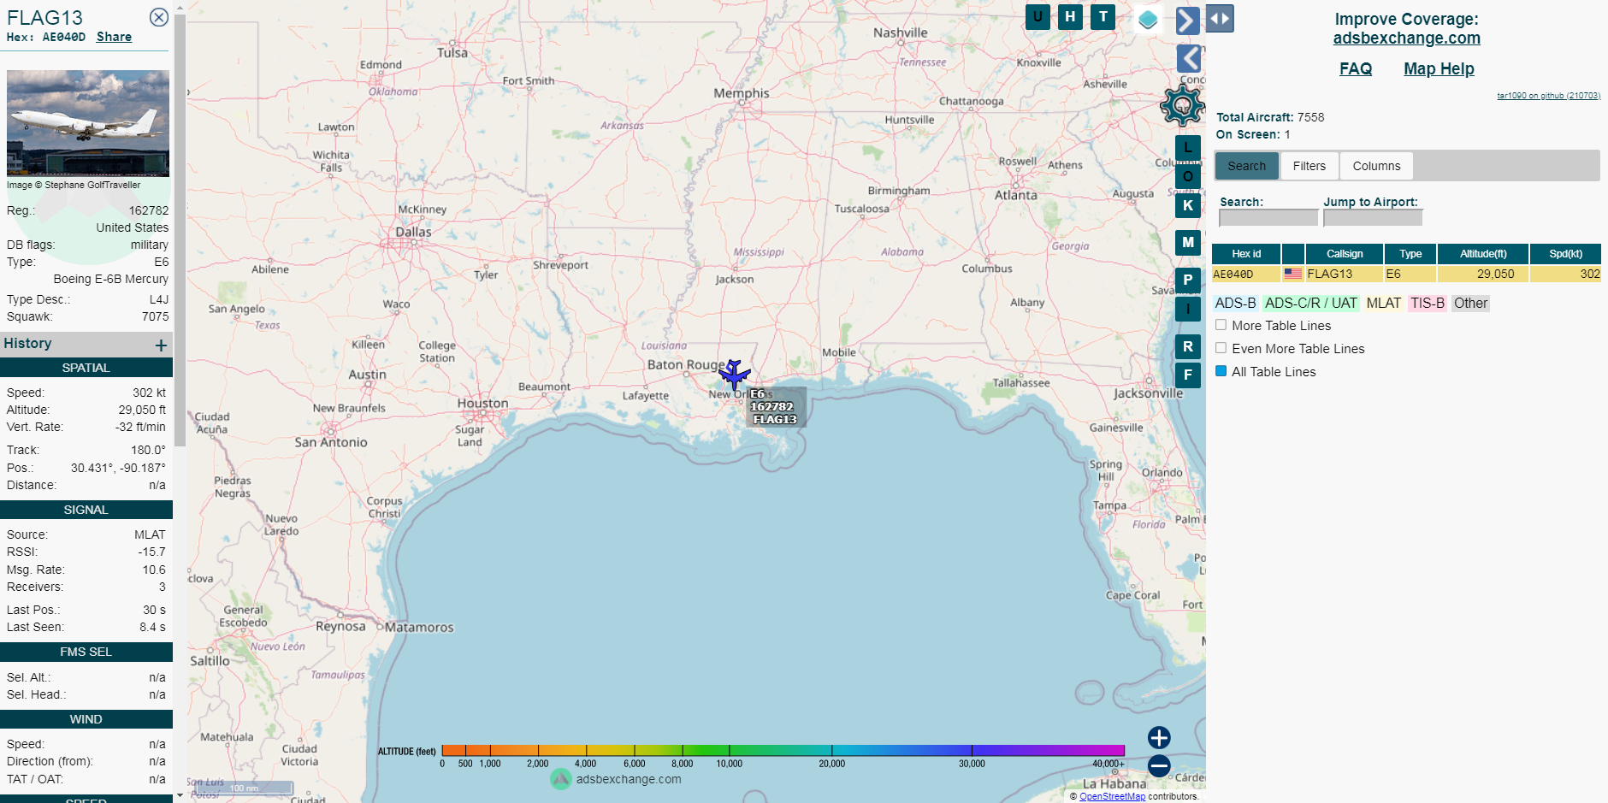Image resolution: width=1608 pixels, height=803 pixels.
Task: Open the E-6B aircraft photo thumbnail
Action: [88, 123]
